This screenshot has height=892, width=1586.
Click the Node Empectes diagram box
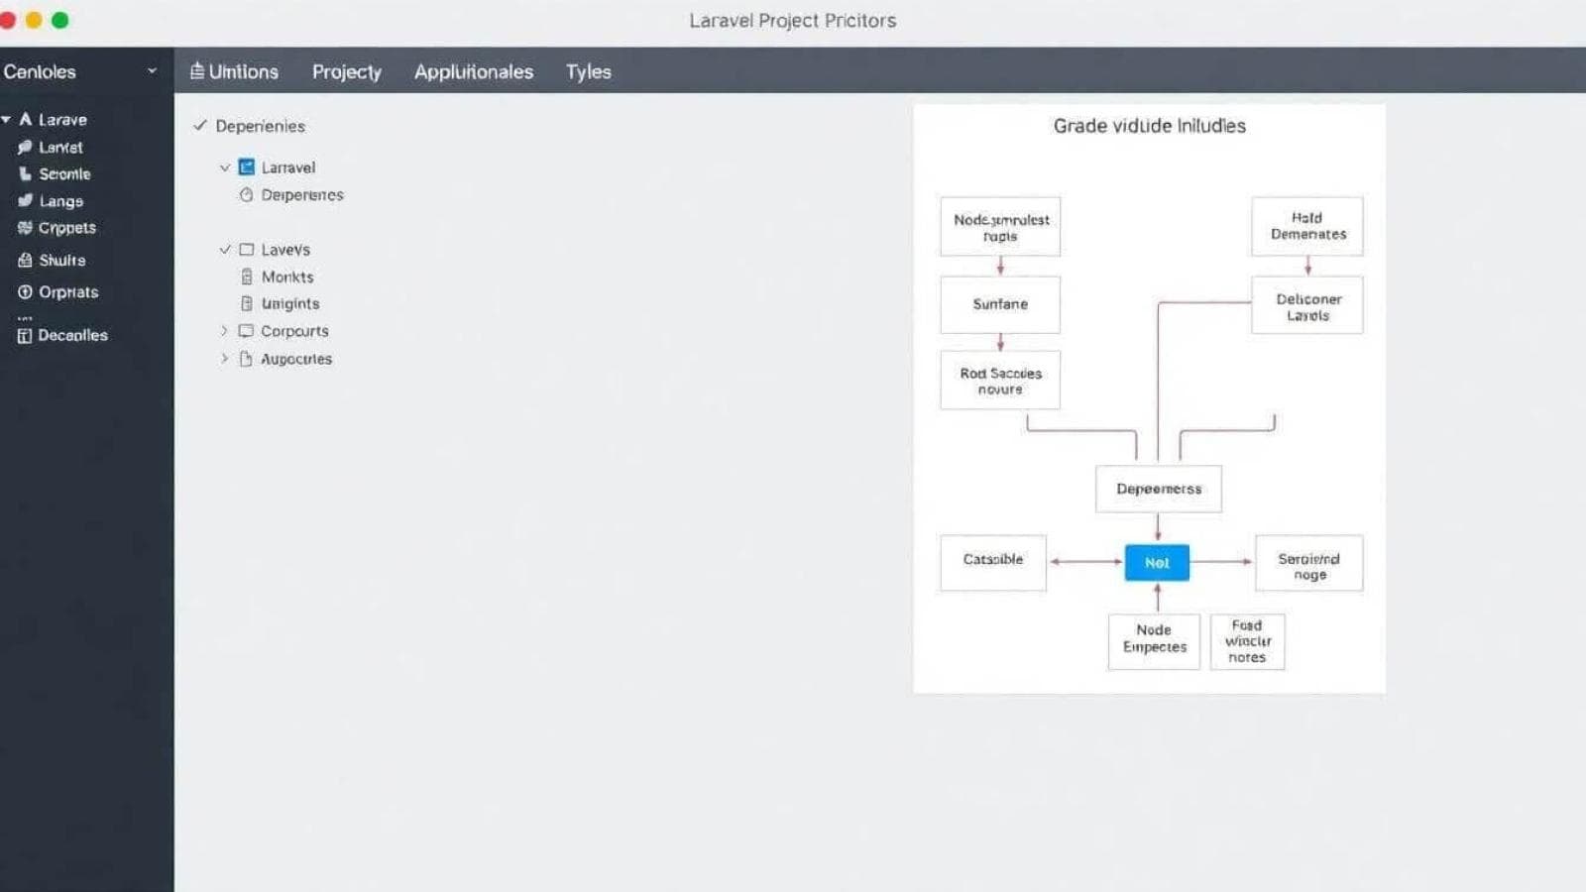point(1154,641)
